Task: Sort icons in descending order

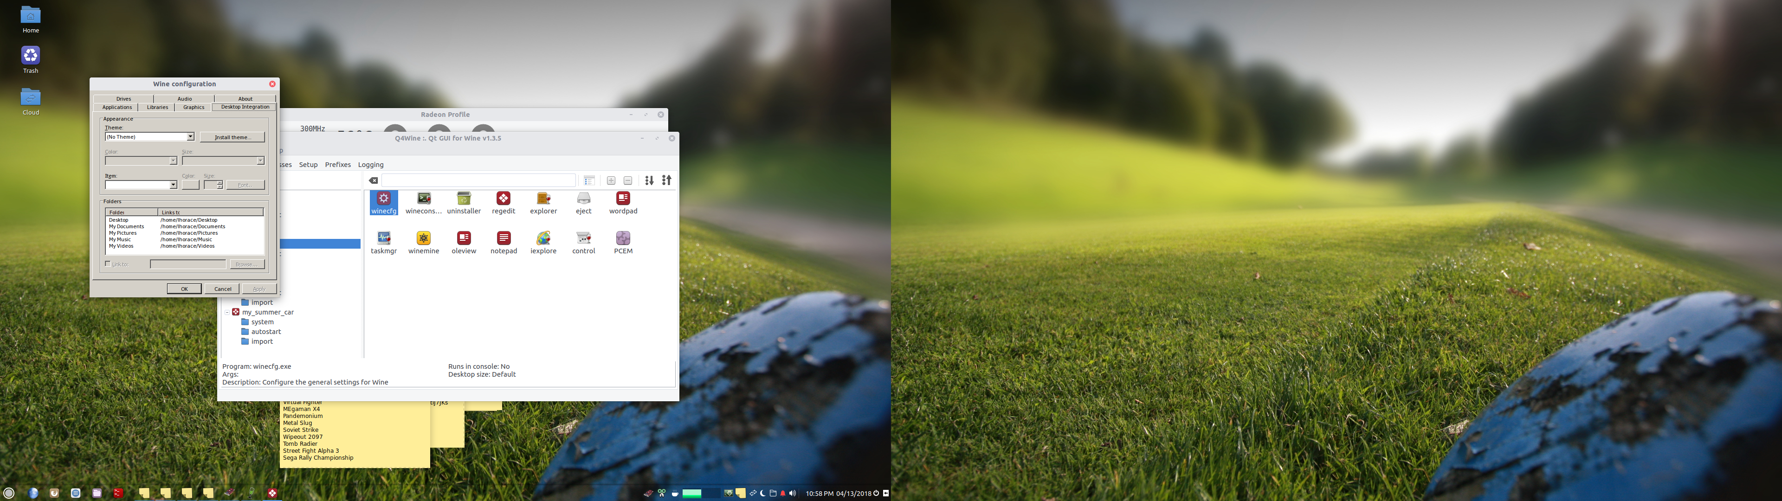Action: tap(649, 180)
